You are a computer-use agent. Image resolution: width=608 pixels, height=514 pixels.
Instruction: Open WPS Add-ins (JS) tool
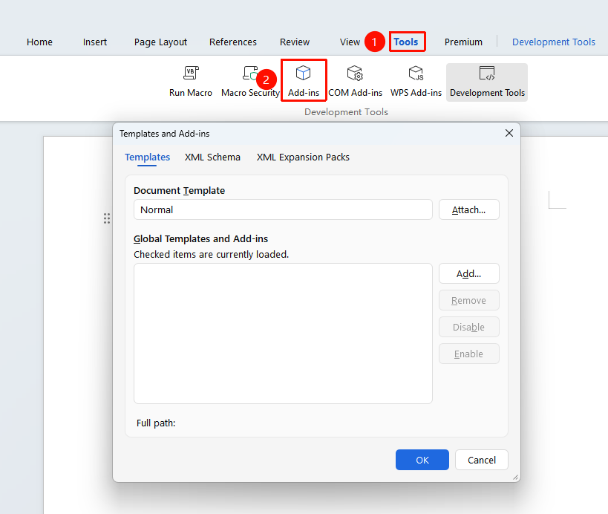[x=416, y=82]
